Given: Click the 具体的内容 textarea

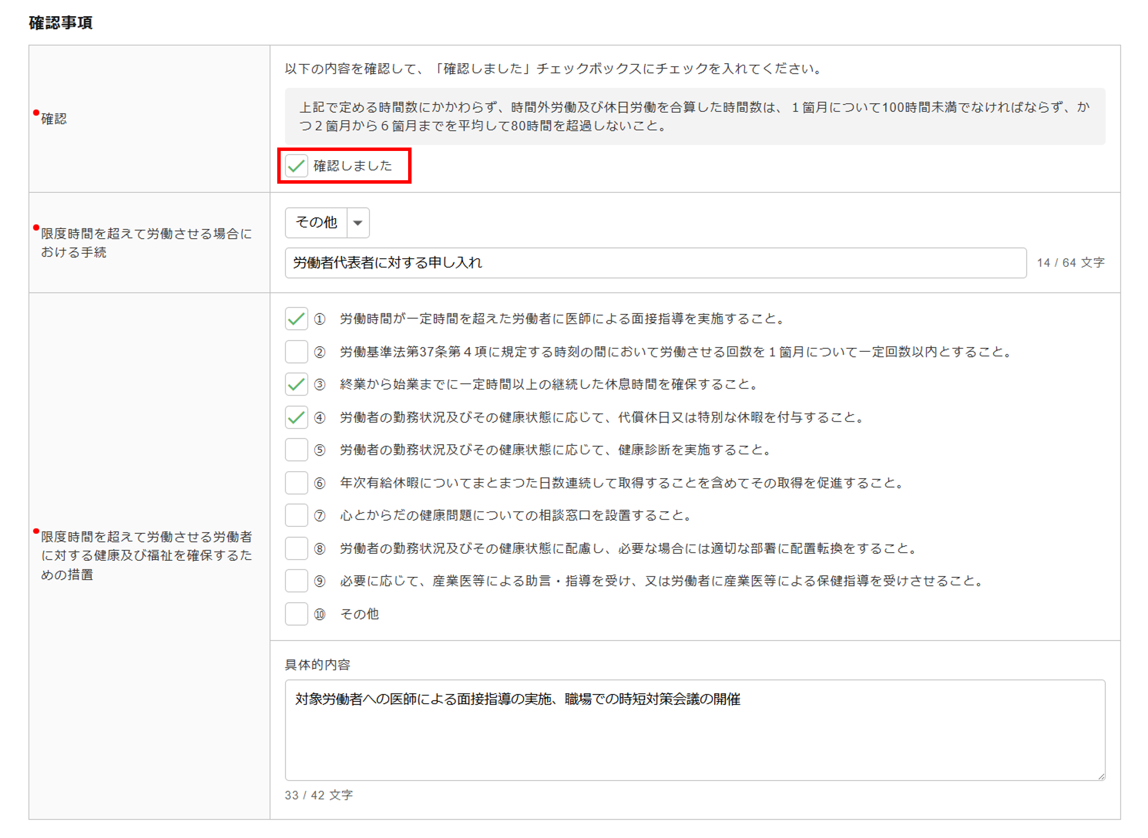Looking at the screenshot, I should pyautogui.click(x=695, y=730).
